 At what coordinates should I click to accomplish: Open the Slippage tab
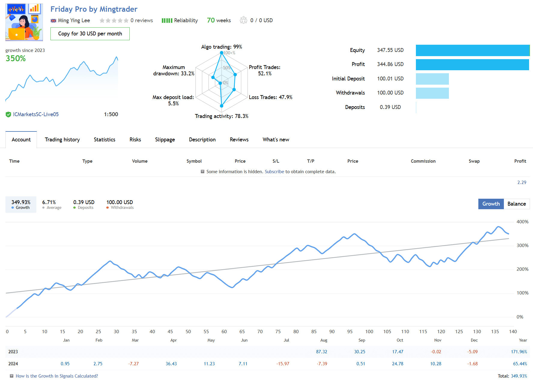click(x=165, y=140)
